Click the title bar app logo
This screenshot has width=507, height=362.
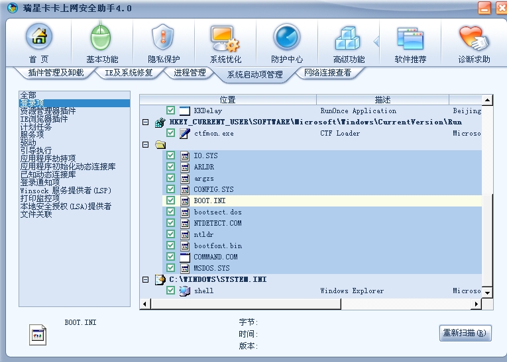13,8
